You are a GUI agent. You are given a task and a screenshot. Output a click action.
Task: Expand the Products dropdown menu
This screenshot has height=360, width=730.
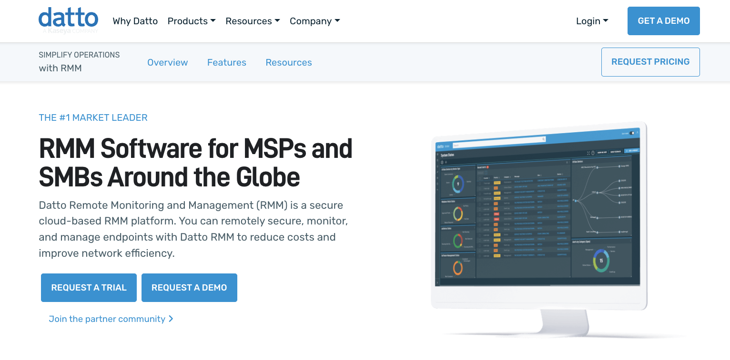[192, 21]
